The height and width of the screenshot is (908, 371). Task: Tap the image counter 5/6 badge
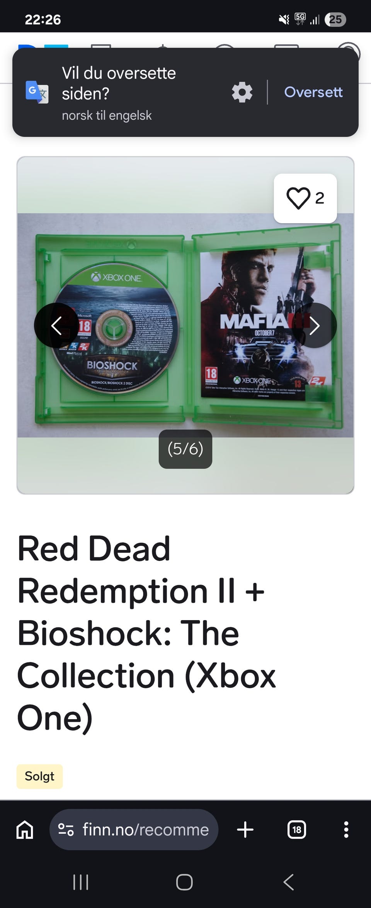(185, 449)
